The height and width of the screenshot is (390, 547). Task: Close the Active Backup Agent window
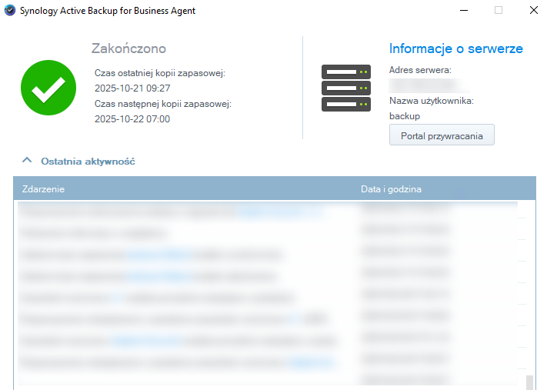pos(533,11)
